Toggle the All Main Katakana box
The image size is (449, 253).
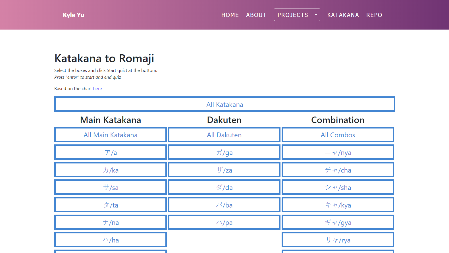click(x=111, y=135)
